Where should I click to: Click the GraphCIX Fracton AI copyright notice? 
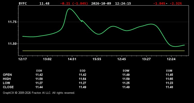tap(39, 93)
